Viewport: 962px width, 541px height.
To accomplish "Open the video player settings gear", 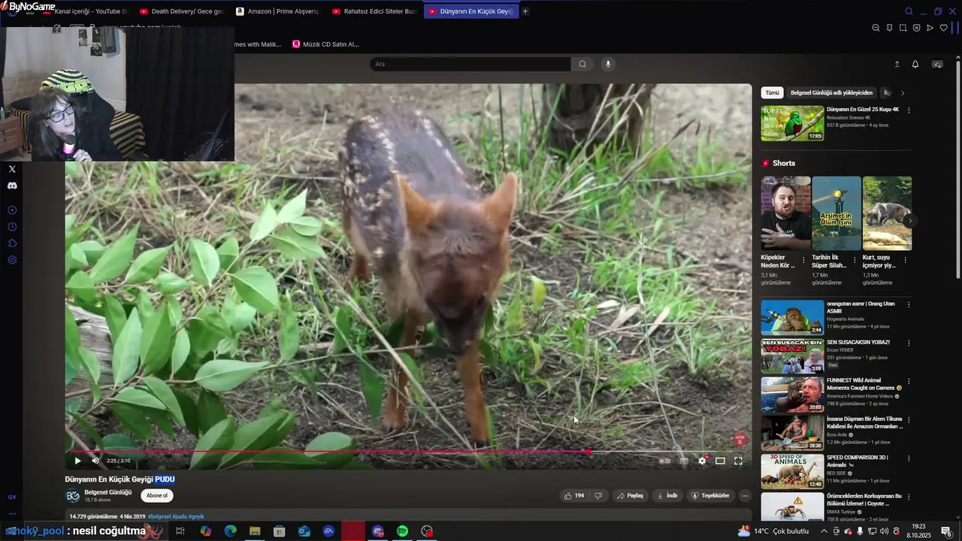I will pyautogui.click(x=702, y=461).
